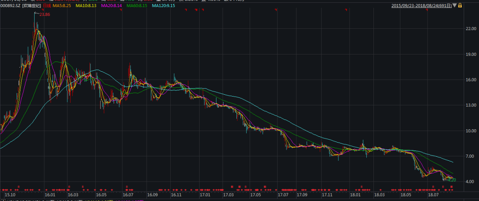Click the yellow padlock icon
This screenshot has height=201, width=479.
pyautogui.click(x=460, y=5)
